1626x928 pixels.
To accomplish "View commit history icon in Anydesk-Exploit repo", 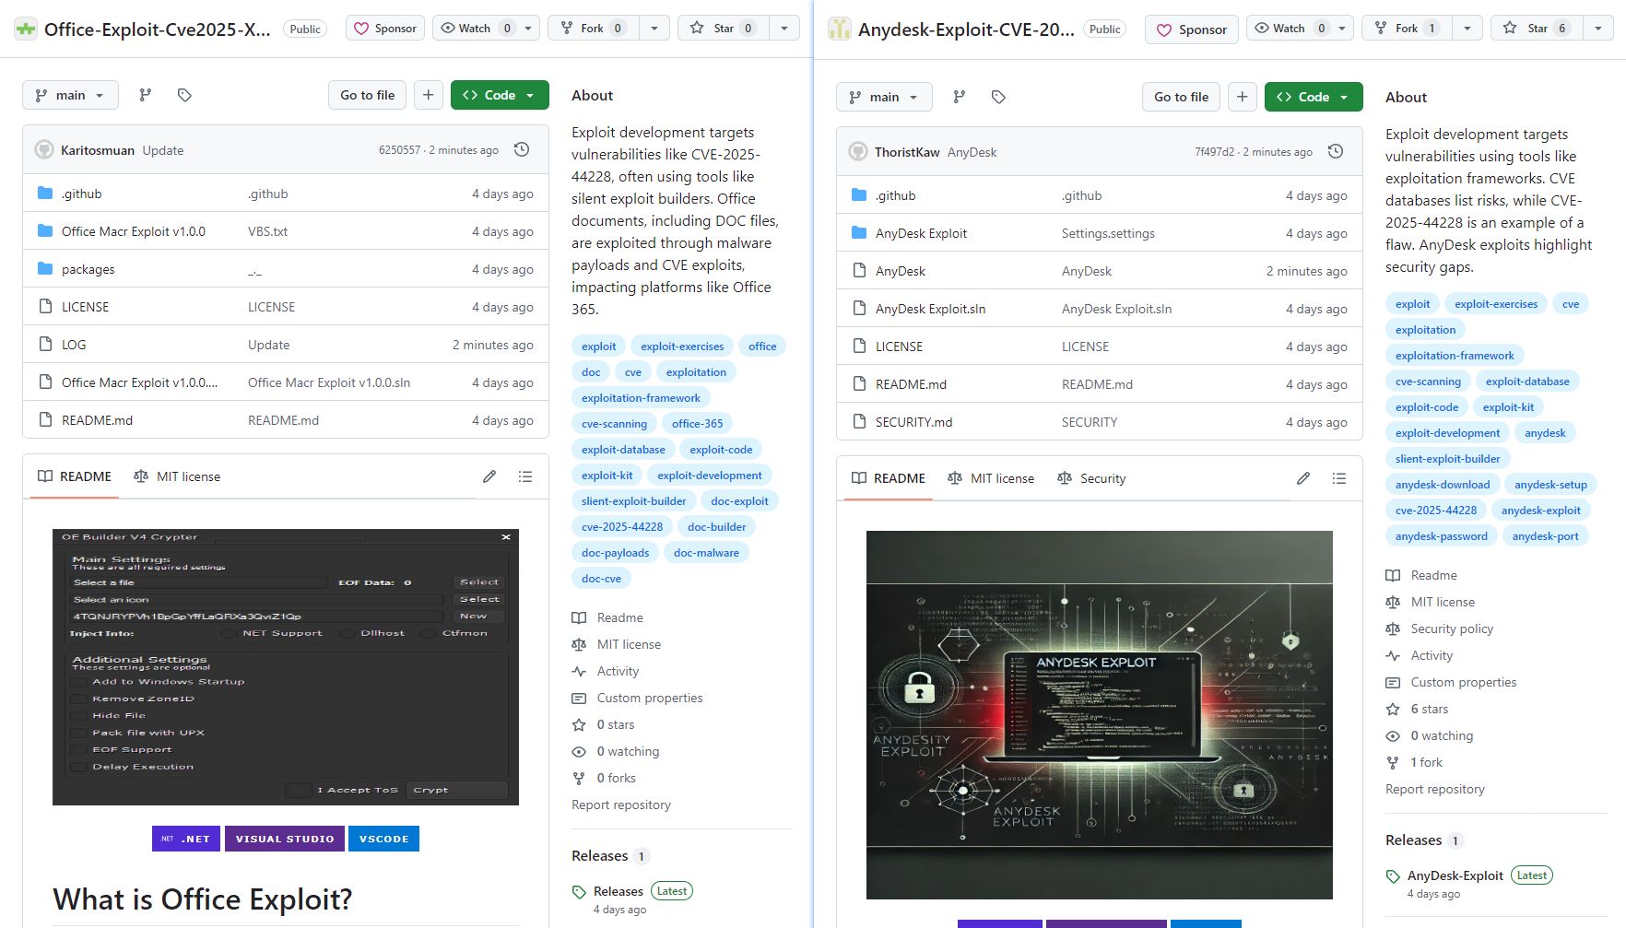I will pos(1336,151).
